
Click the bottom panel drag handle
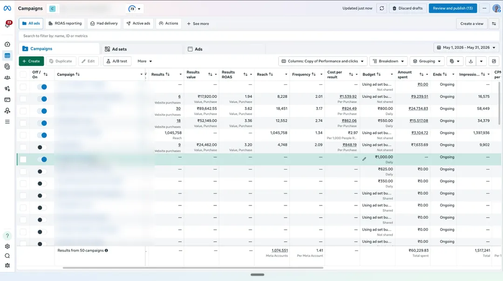click(257, 274)
